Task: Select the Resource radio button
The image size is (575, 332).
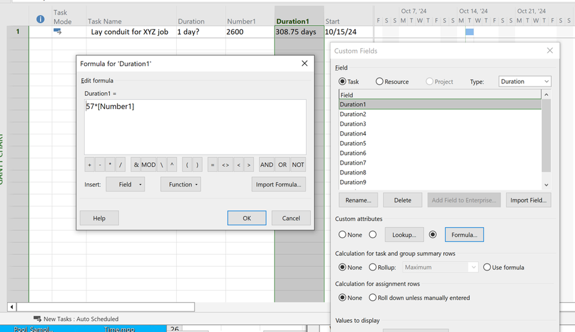Action: pyautogui.click(x=379, y=81)
